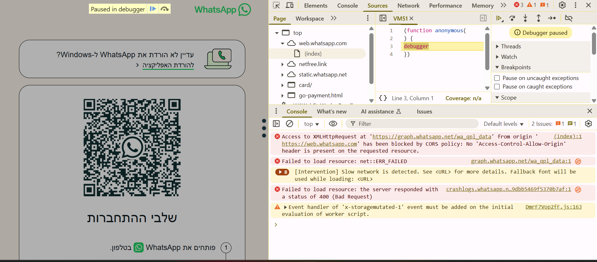Viewport: 597px width, 262px height.
Task: Expand the Watch section
Action: tap(497, 57)
